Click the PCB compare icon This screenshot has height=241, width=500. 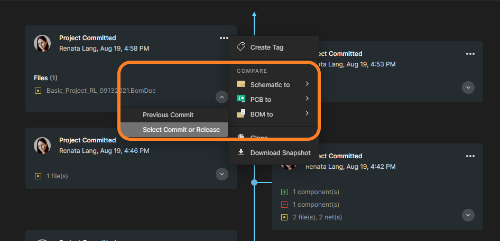pyautogui.click(x=241, y=99)
